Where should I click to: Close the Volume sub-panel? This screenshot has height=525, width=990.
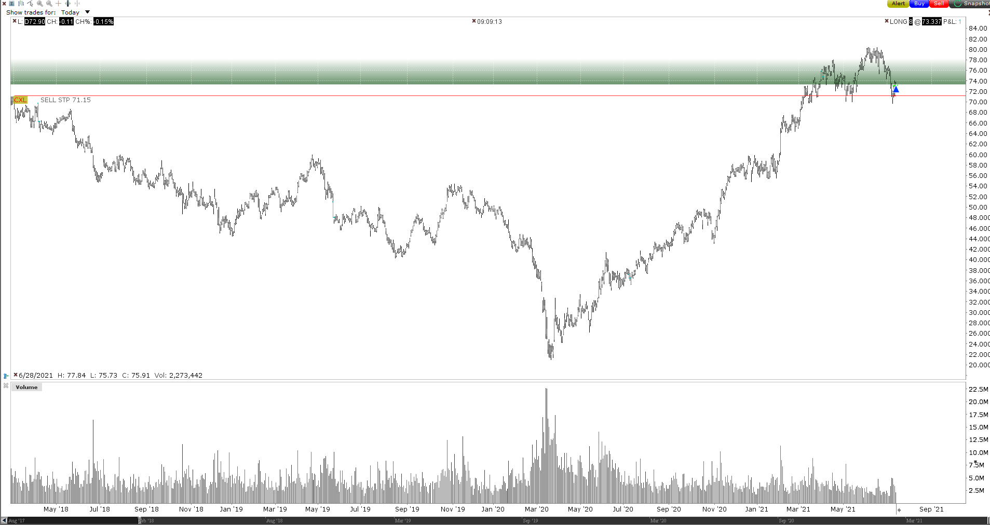pyautogui.click(x=6, y=386)
